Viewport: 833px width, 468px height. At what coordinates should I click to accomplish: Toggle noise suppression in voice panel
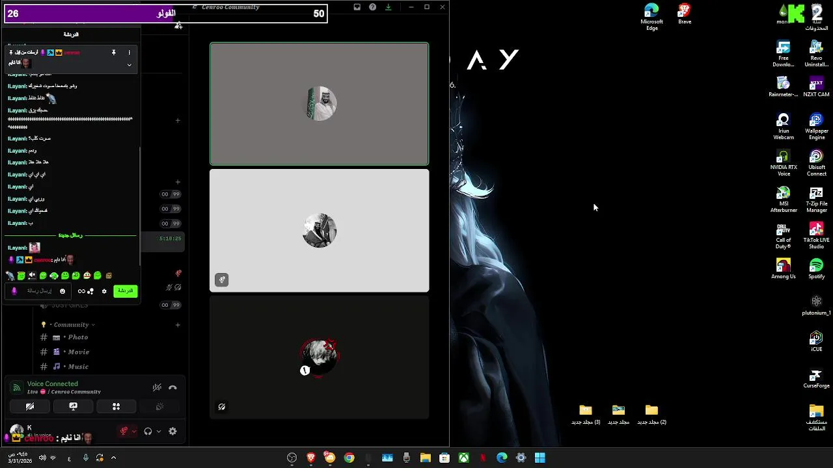pos(157,387)
